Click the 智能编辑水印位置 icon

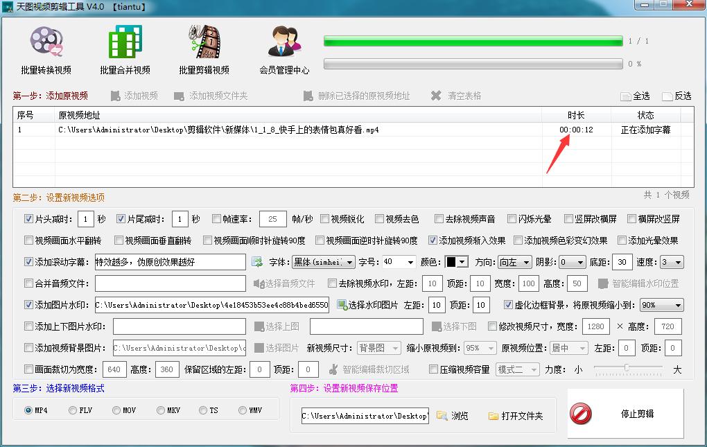tap(603, 283)
